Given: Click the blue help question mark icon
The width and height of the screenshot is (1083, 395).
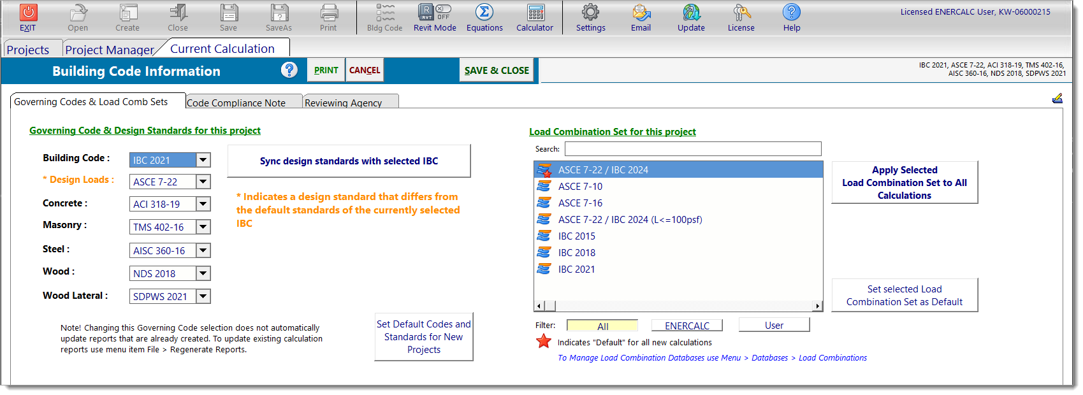Looking at the screenshot, I should tap(289, 70).
